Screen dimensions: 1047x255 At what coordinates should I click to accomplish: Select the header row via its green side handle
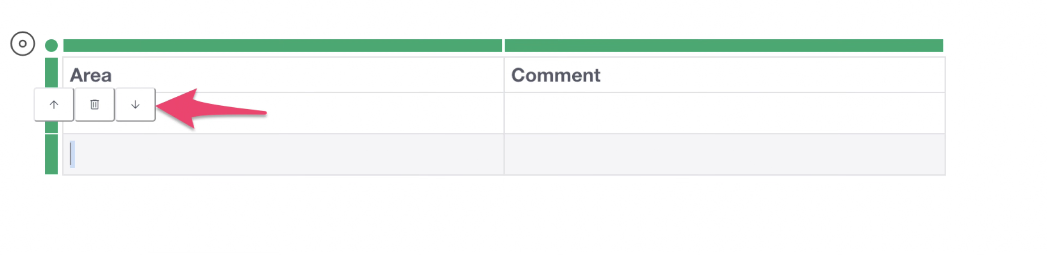click(x=51, y=72)
